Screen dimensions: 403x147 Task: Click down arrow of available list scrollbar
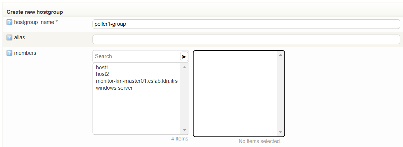coord(184,130)
